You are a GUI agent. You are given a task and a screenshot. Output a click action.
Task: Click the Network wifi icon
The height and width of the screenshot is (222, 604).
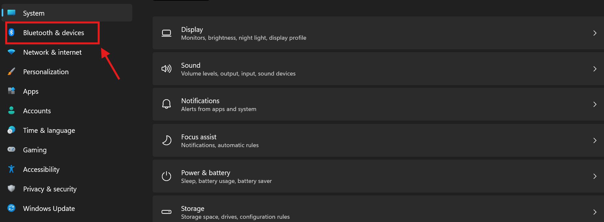(x=11, y=52)
